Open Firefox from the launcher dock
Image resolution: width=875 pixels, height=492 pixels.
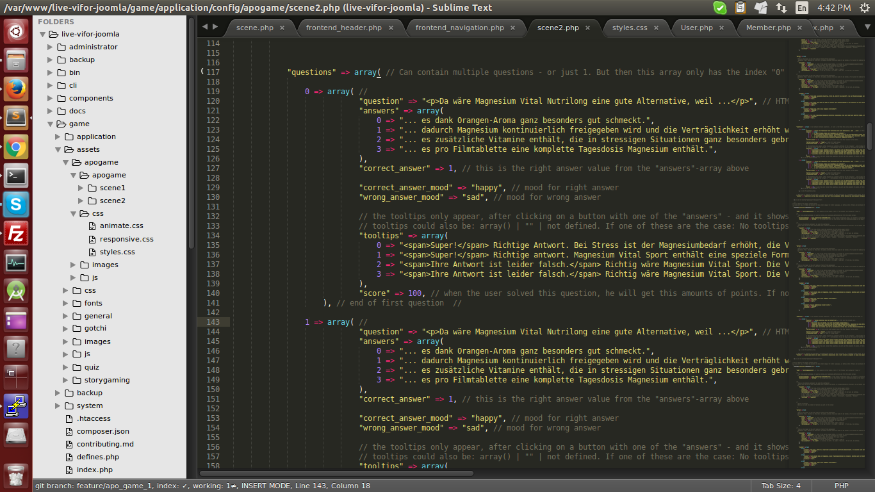point(16,89)
